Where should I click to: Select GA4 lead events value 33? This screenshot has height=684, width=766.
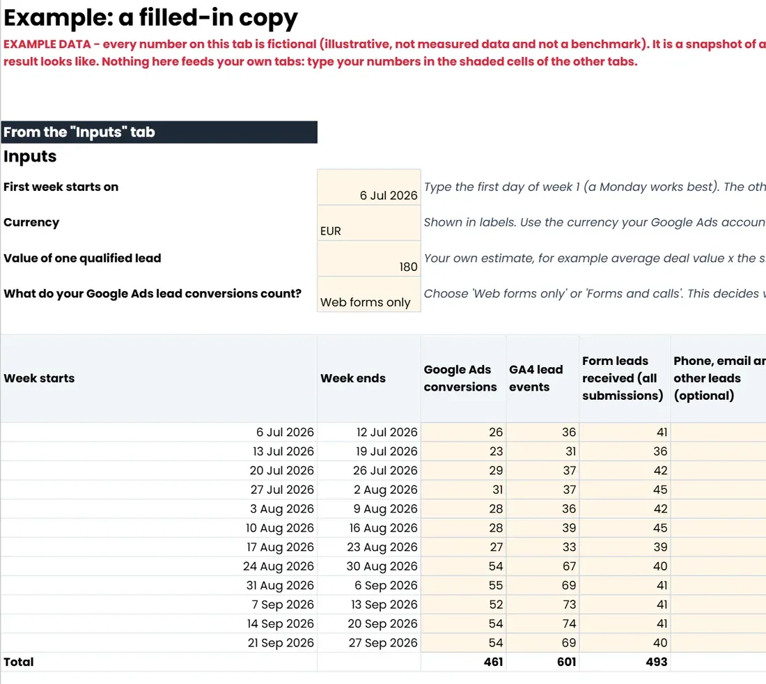tap(542, 547)
